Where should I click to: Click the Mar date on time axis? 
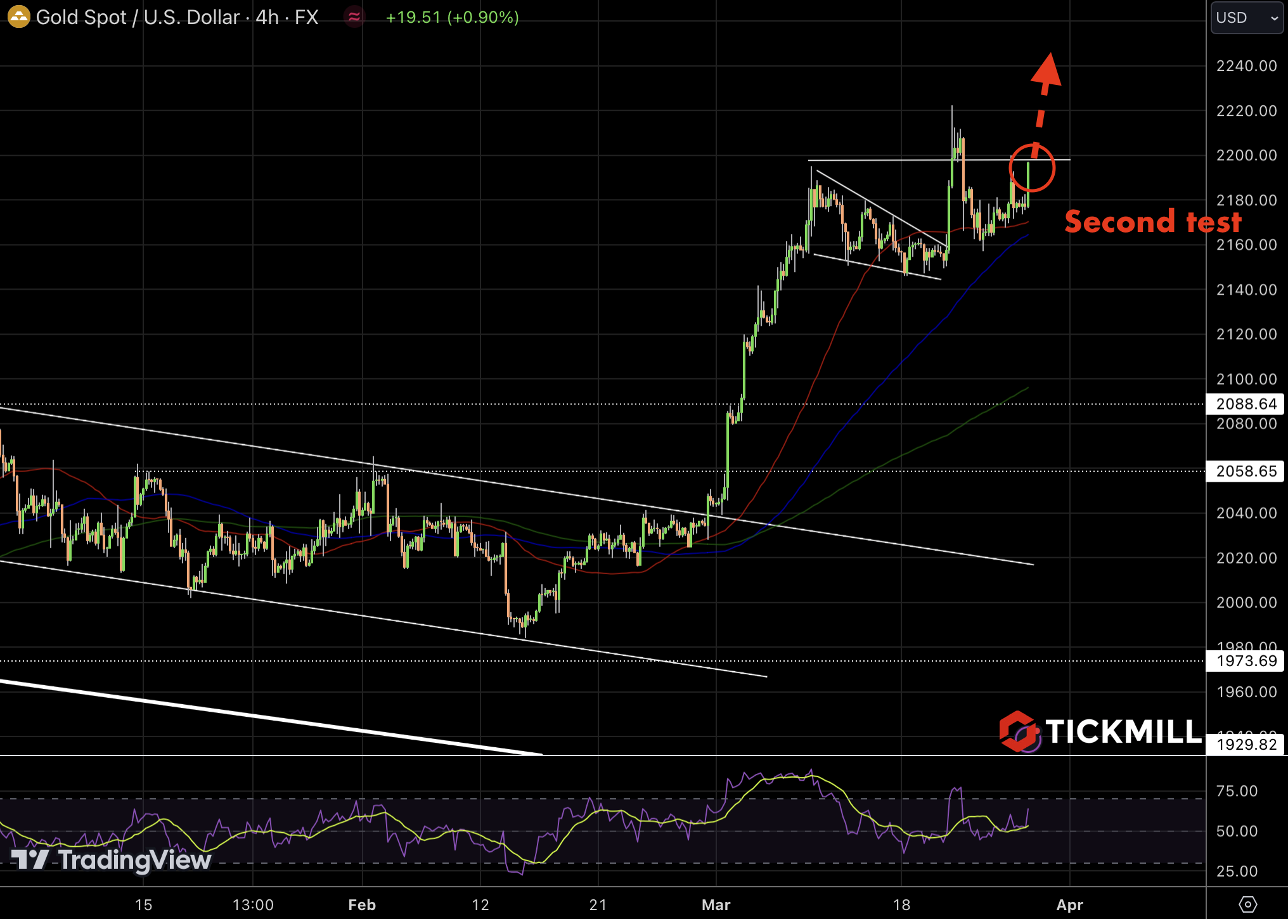coord(716,904)
